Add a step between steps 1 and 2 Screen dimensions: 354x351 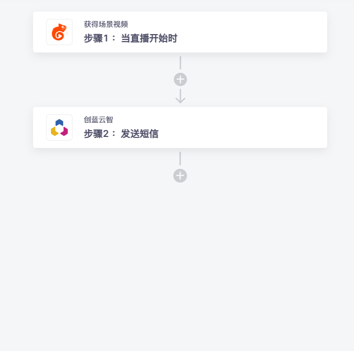[180, 80]
